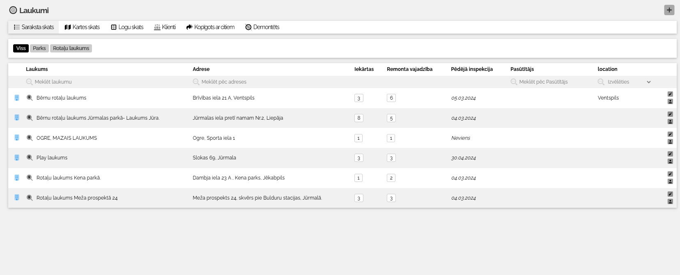Viewport: 680px width, 275px height.
Task: Toggle the Parks filter chip
Action: coord(39,48)
